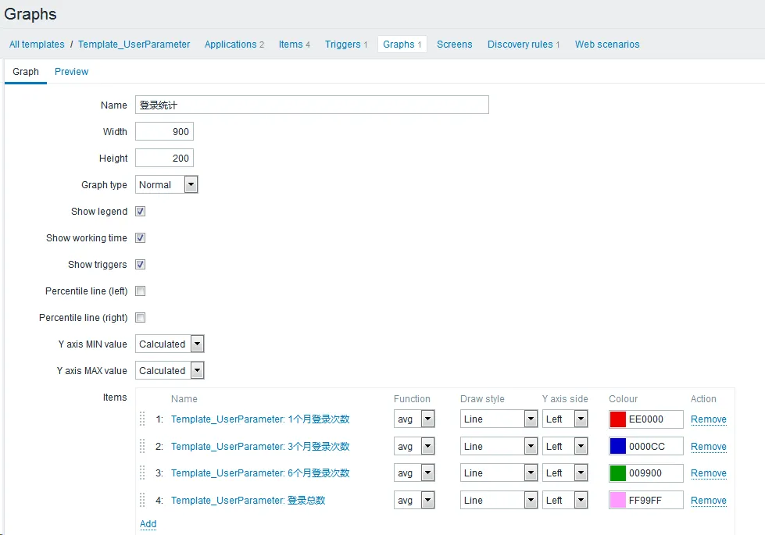Image resolution: width=765 pixels, height=535 pixels.
Task: Open Function dropdown for 登录总数
Action: point(414,500)
